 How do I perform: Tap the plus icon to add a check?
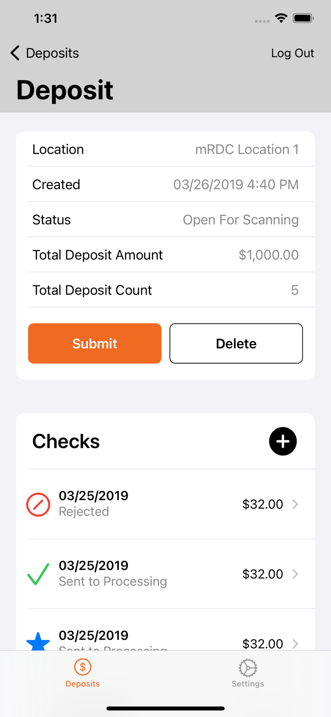click(x=282, y=441)
